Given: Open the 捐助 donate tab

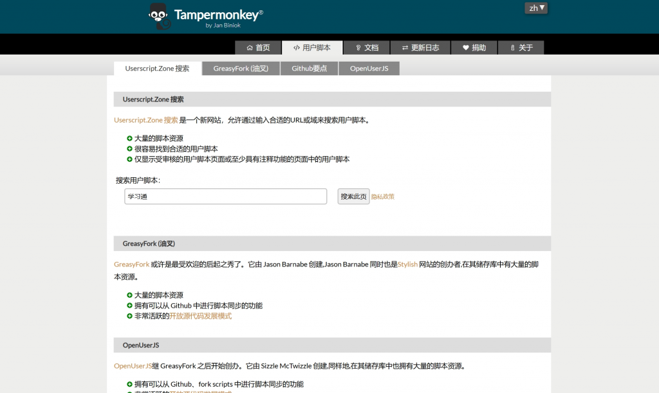Looking at the screenshot, I should [x=474, y=48].
